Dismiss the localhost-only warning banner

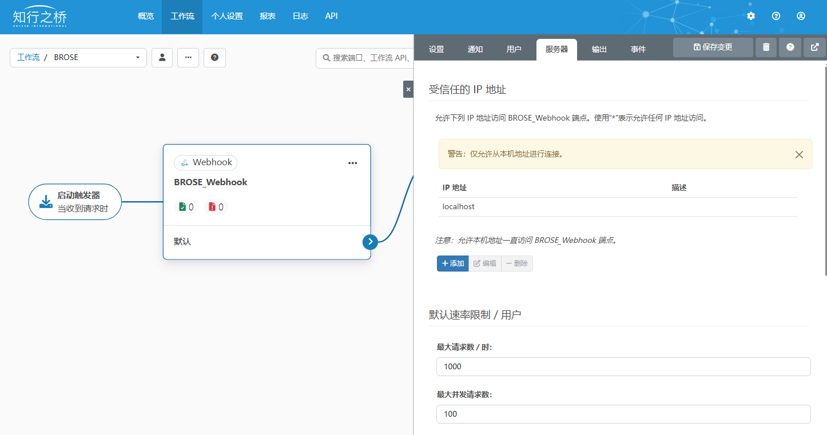tap(799, 154)
